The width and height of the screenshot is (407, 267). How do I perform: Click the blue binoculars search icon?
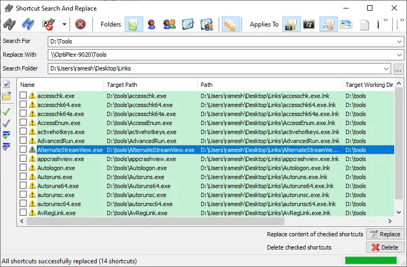pyautogui.click(x=28, y=24)
